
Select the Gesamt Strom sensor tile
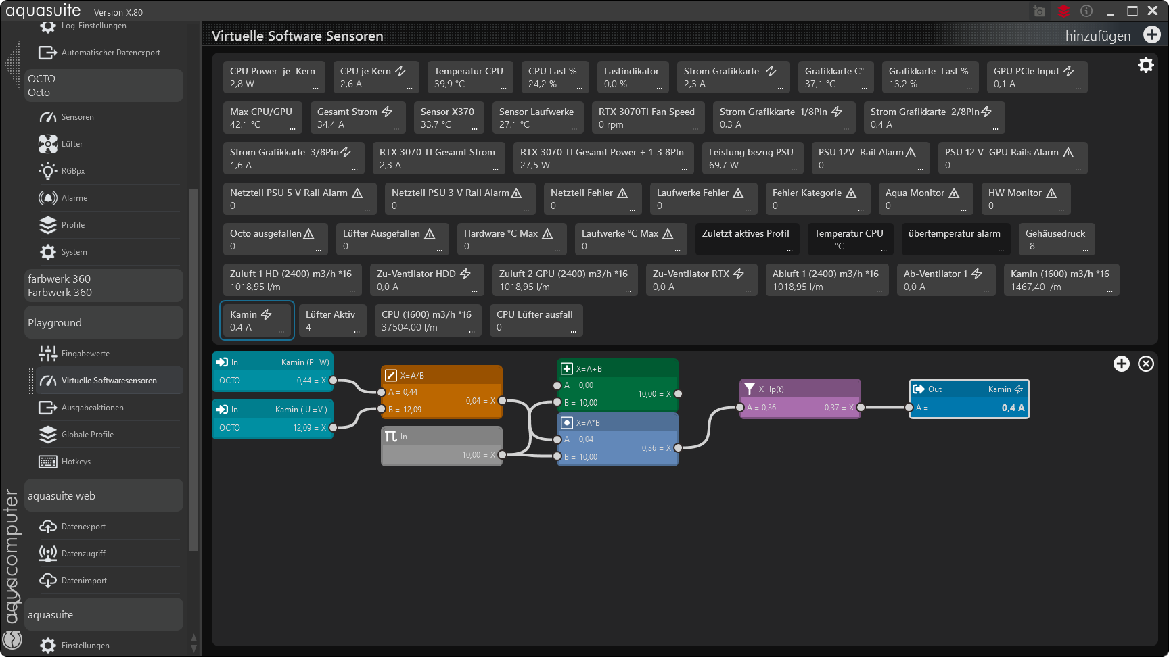pyautogui.click(x=354, y=118)
